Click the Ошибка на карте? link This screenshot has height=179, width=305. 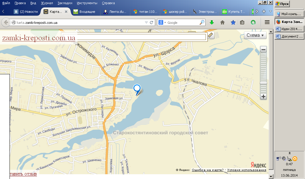coord(208,170)
